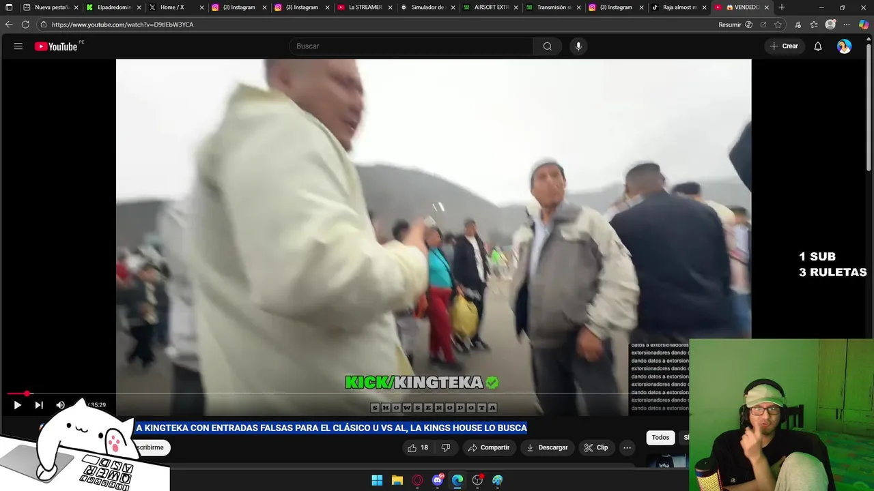The height and width of the screenshot is (491, 874).
Task: Click the magnifier search button
Action: (x=547, y=46)
